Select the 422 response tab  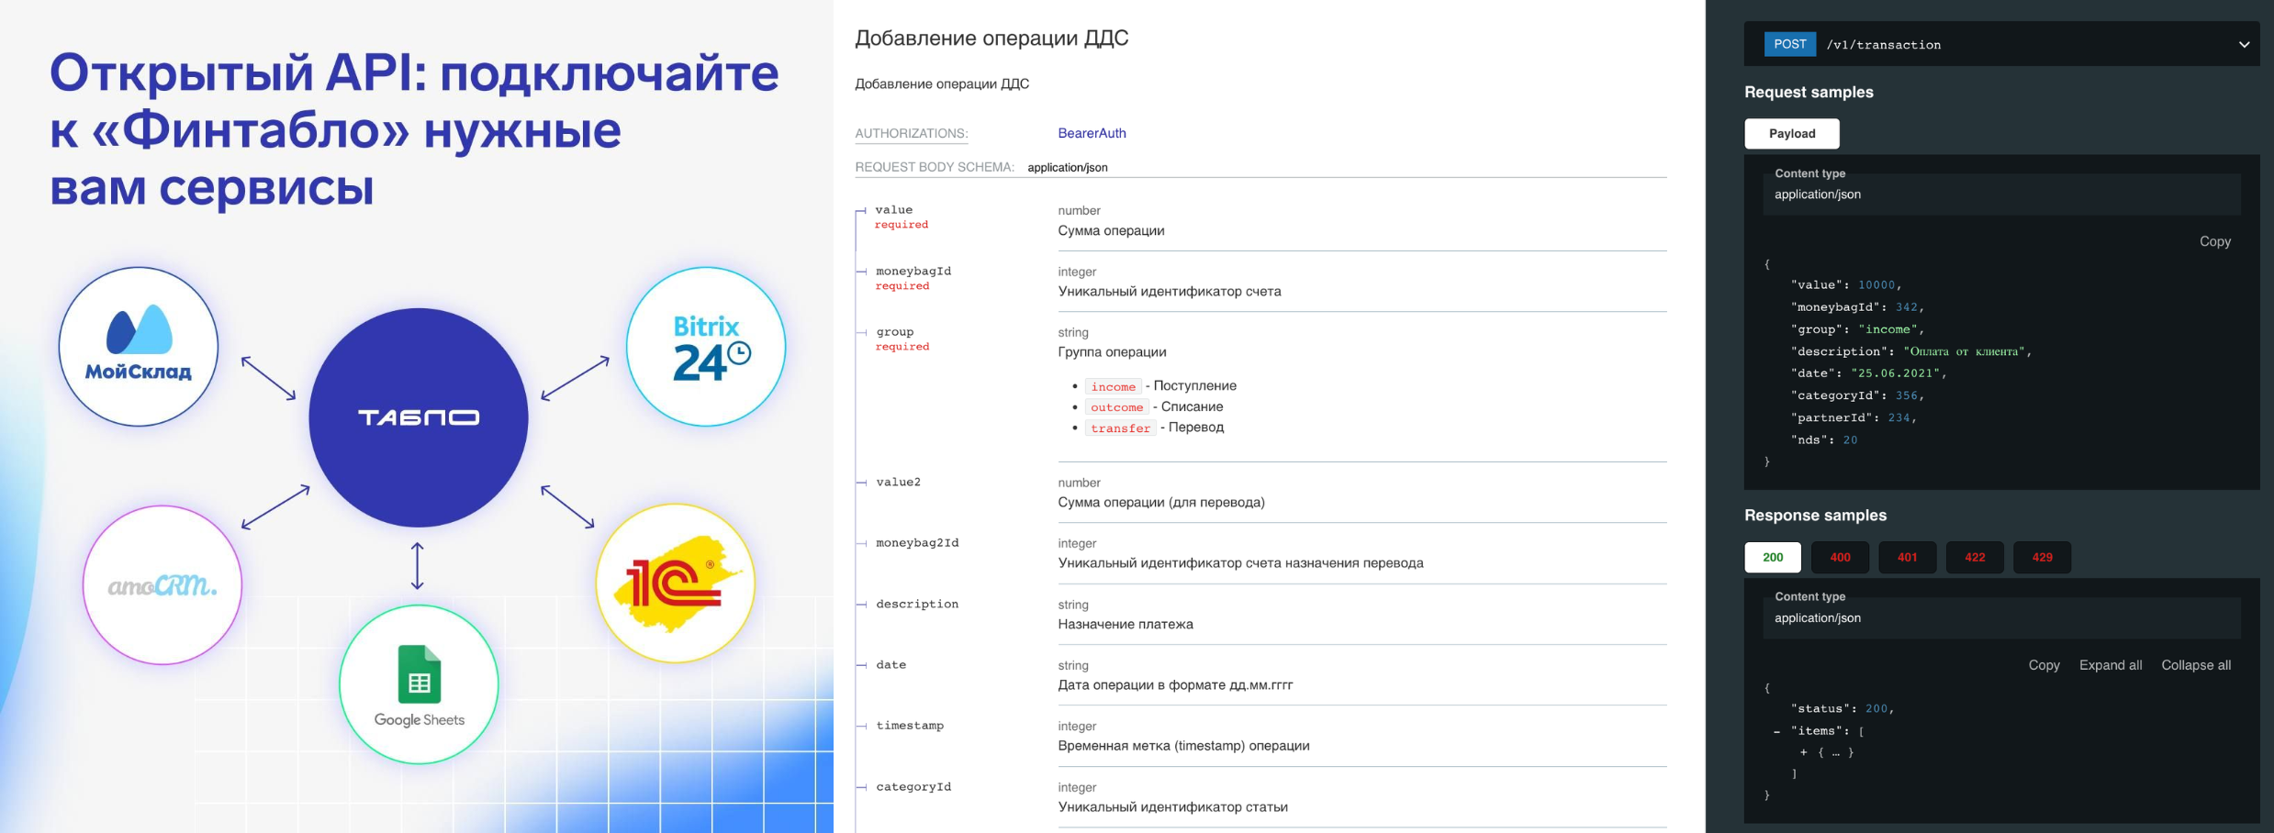[1975, 557]
